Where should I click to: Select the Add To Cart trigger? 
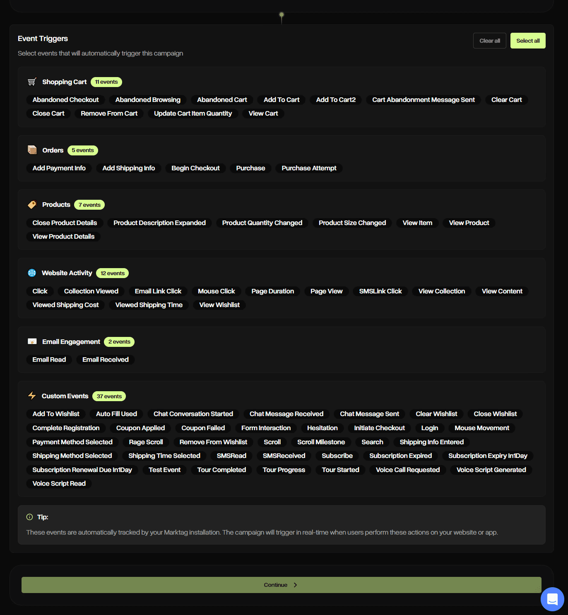click(282, 100)
